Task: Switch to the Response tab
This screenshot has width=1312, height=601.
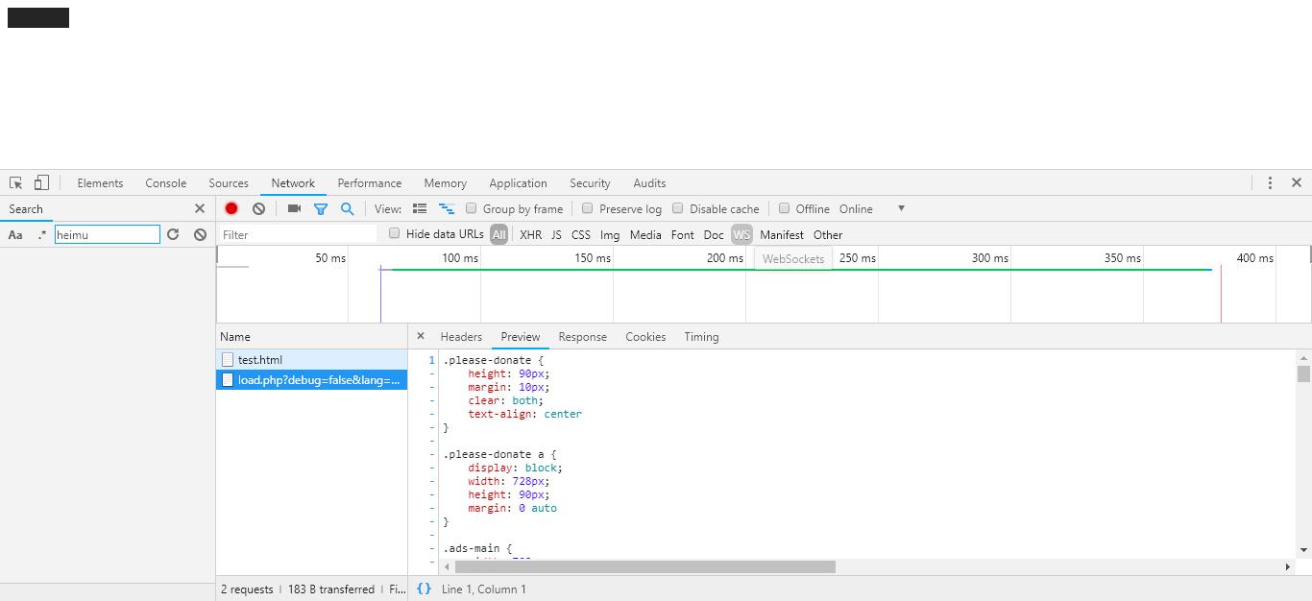Action: (583, 336)
